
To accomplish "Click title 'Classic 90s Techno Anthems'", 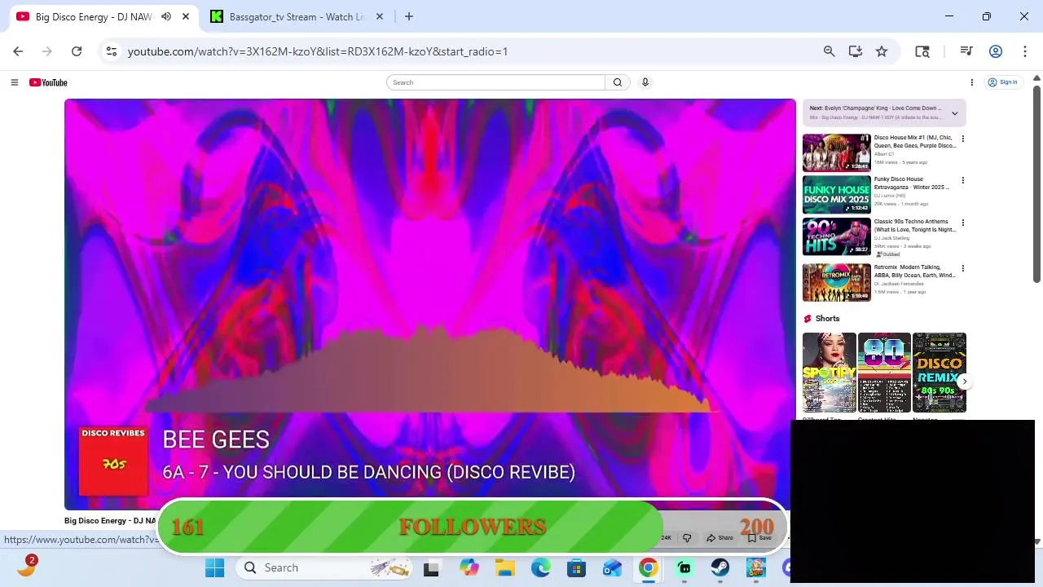I will [915, 226].
